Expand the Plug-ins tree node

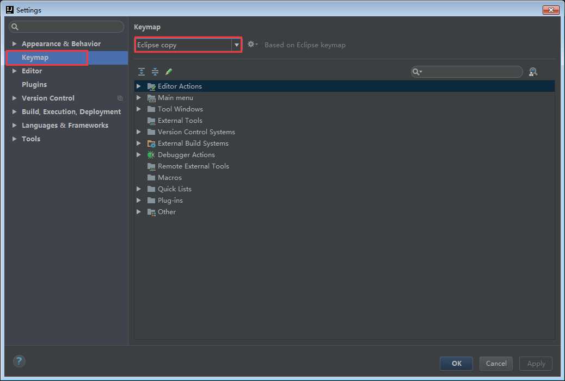(139, 201)
